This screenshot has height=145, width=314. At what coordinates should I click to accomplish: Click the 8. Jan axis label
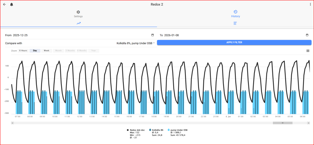click(x=228, y=117)
